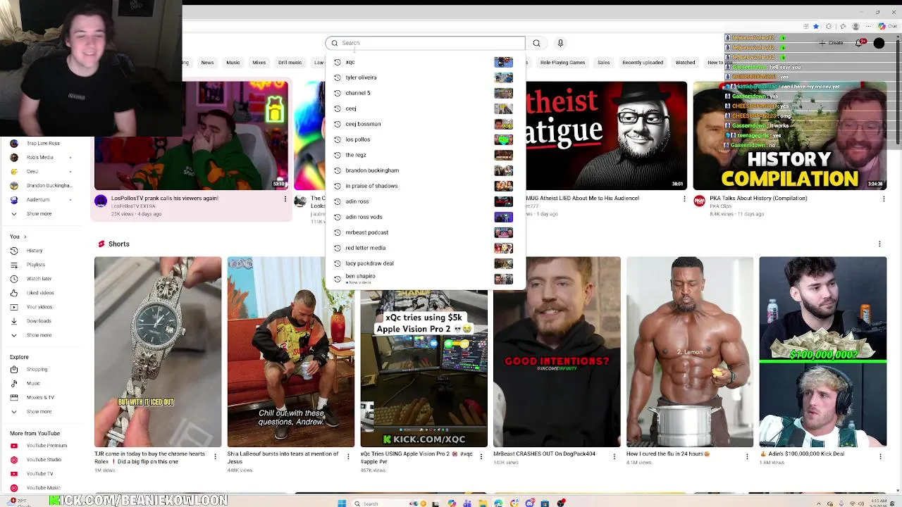Viewport: 902px width, 507px height.
Task: Select search suggestion 'tyler oliveira'
Action: 425,77
